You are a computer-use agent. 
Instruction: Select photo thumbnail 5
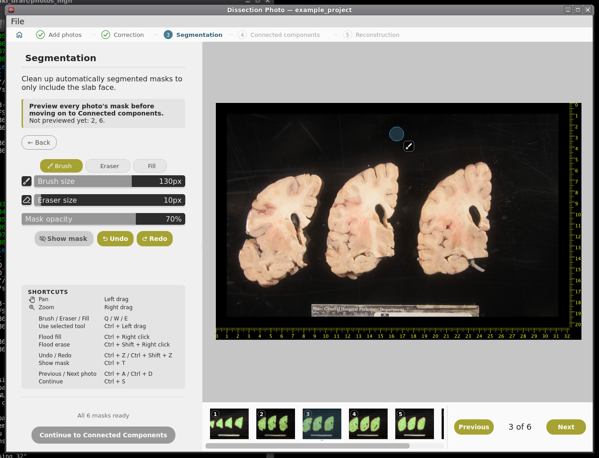click(x=415, y=424)
